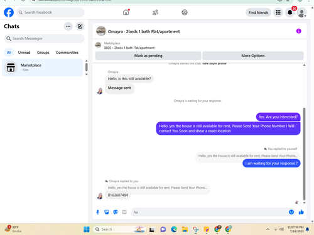The width and height of the screenshot is (314, 235).
Task: Click the 'Message sent' bubble
Action: (x=119, y=88)
